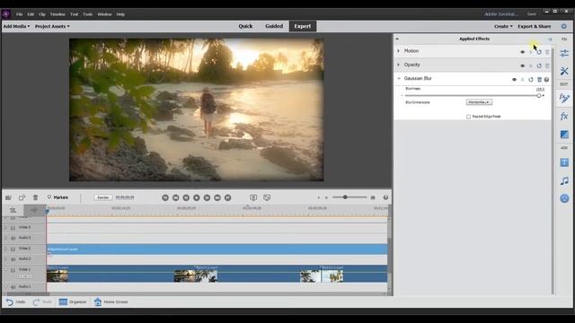Screen dimensions: 575x323
Task: Click the Render button
Action: (103, 197)
